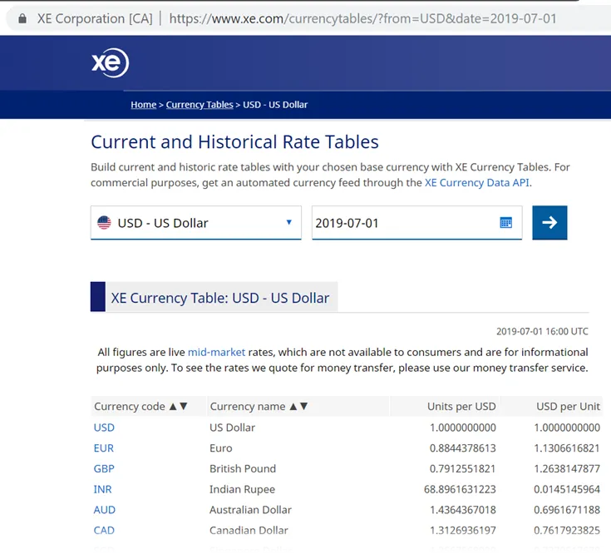Open the mid-market link
Screen dimensions: 611x554
(x=217, y=352)
